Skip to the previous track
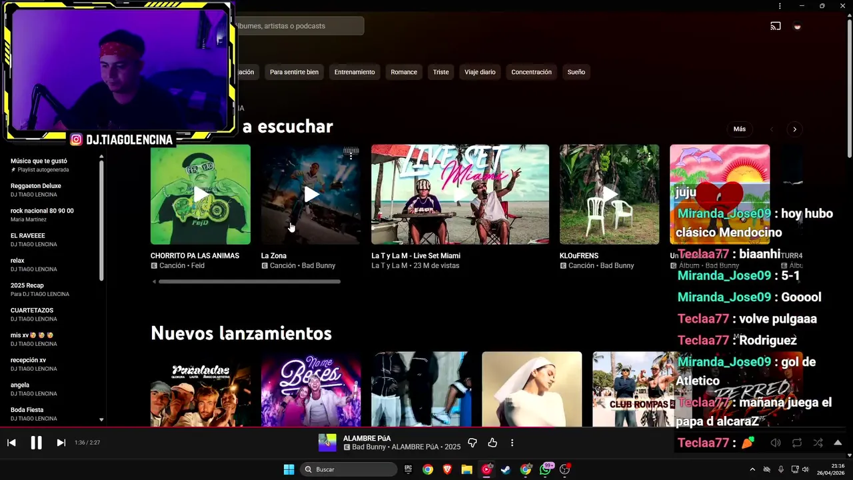Image resolution: width=853 pixels, height=480 pixels. 11,443
